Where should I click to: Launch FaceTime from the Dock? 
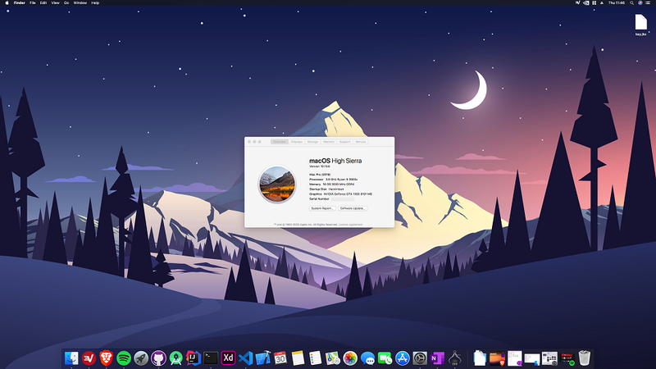(x=385, y=358)
